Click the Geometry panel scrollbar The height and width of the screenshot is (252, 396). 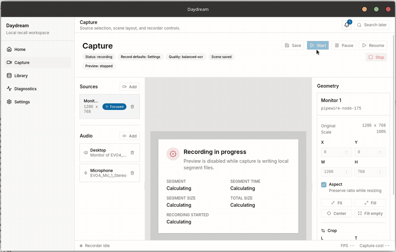(394, 114)
